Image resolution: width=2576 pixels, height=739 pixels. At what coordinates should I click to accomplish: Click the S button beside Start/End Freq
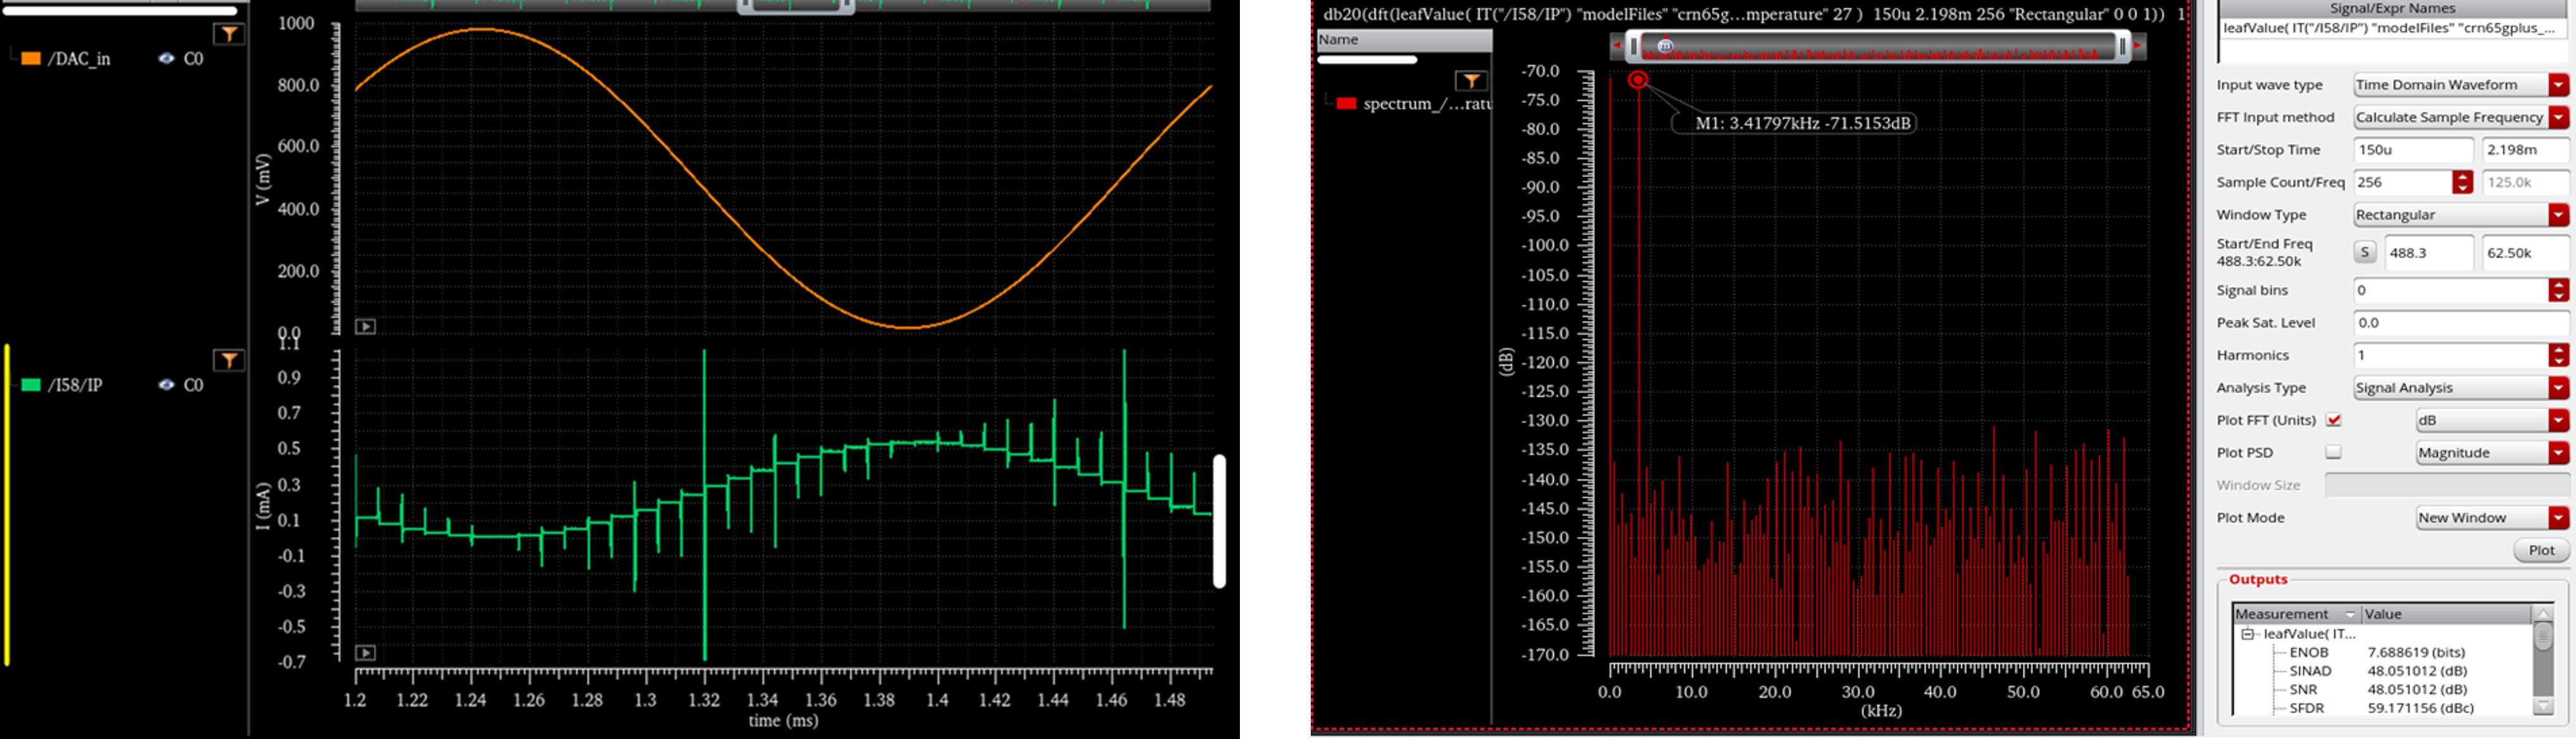coord(2364,253)
